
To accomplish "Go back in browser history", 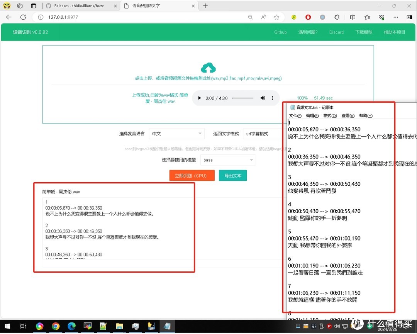I will click(9, 17).
